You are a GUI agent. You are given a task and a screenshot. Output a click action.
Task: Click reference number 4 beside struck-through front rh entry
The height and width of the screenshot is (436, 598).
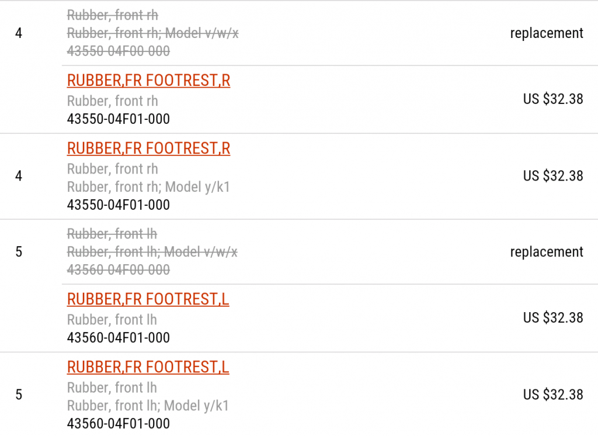tap(19, 33)
